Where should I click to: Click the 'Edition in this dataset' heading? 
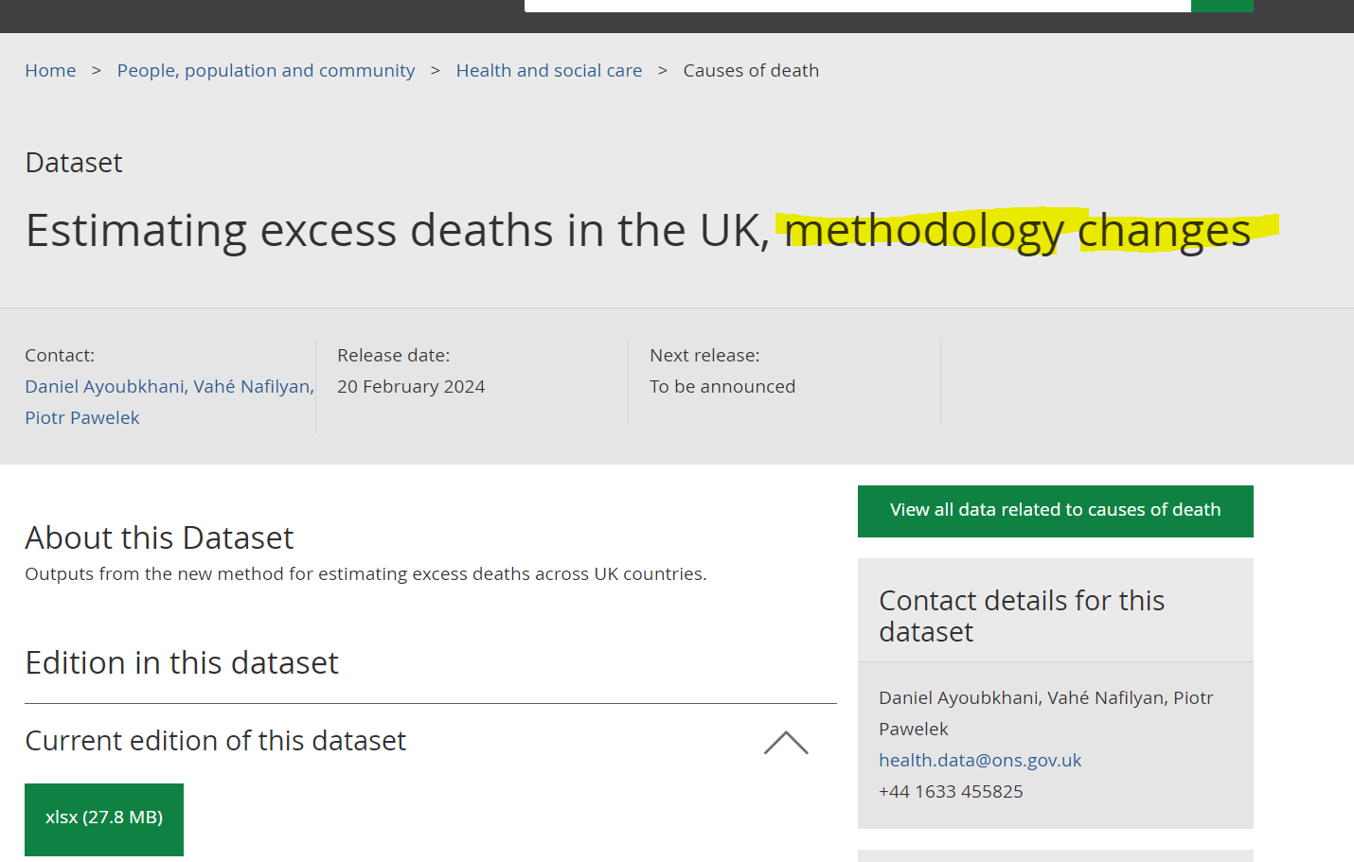pyautogui.click(x=182, y=662)
